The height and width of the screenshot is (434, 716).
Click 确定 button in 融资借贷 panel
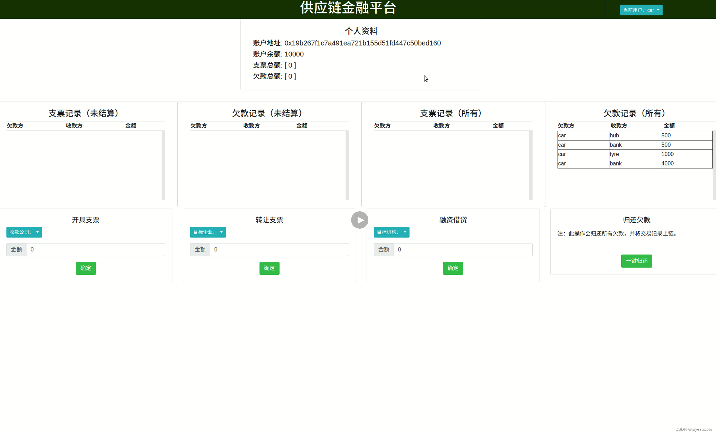[453, 268]
